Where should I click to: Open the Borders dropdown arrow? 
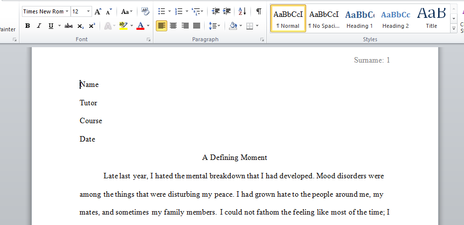coord(257,26)
